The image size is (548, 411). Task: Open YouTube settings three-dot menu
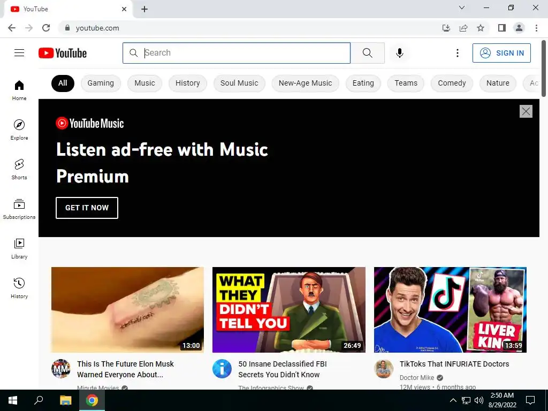457,53
